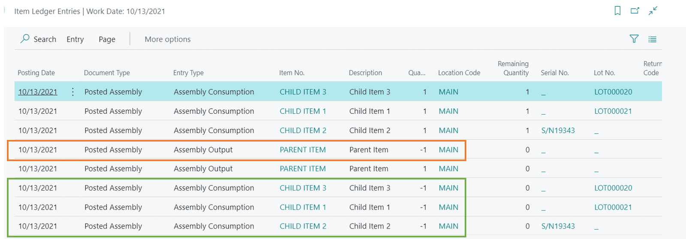686x239 pixels.
Task: Click the collapse page arrows icon
Action: [653, 11]
